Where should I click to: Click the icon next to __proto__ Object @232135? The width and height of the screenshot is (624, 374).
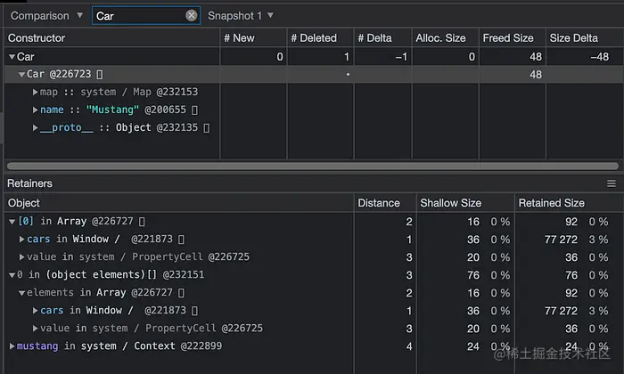point(207,127)
